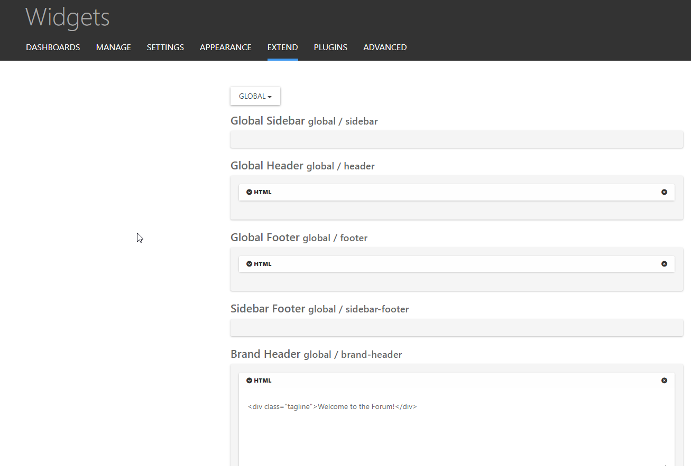Click the HTML title in Brand Header widget
This screenshot has width=691, height=466.
pyautogui.click(x=263, y=381)
